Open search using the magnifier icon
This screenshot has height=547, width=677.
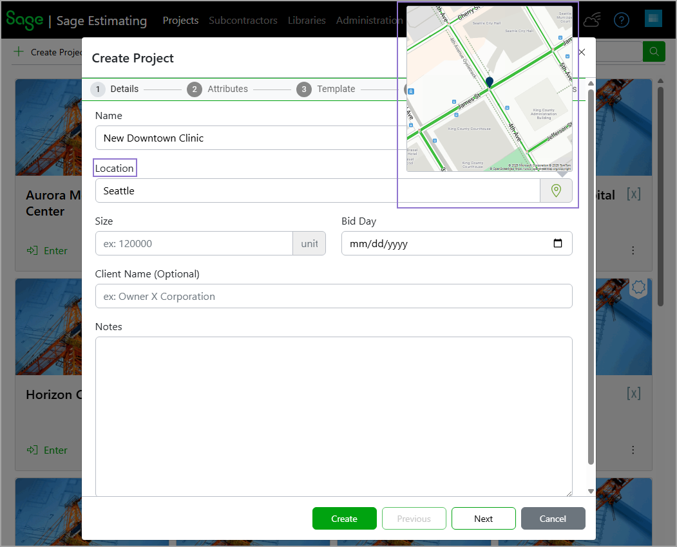pyautogui.click(x=654, y=51)
